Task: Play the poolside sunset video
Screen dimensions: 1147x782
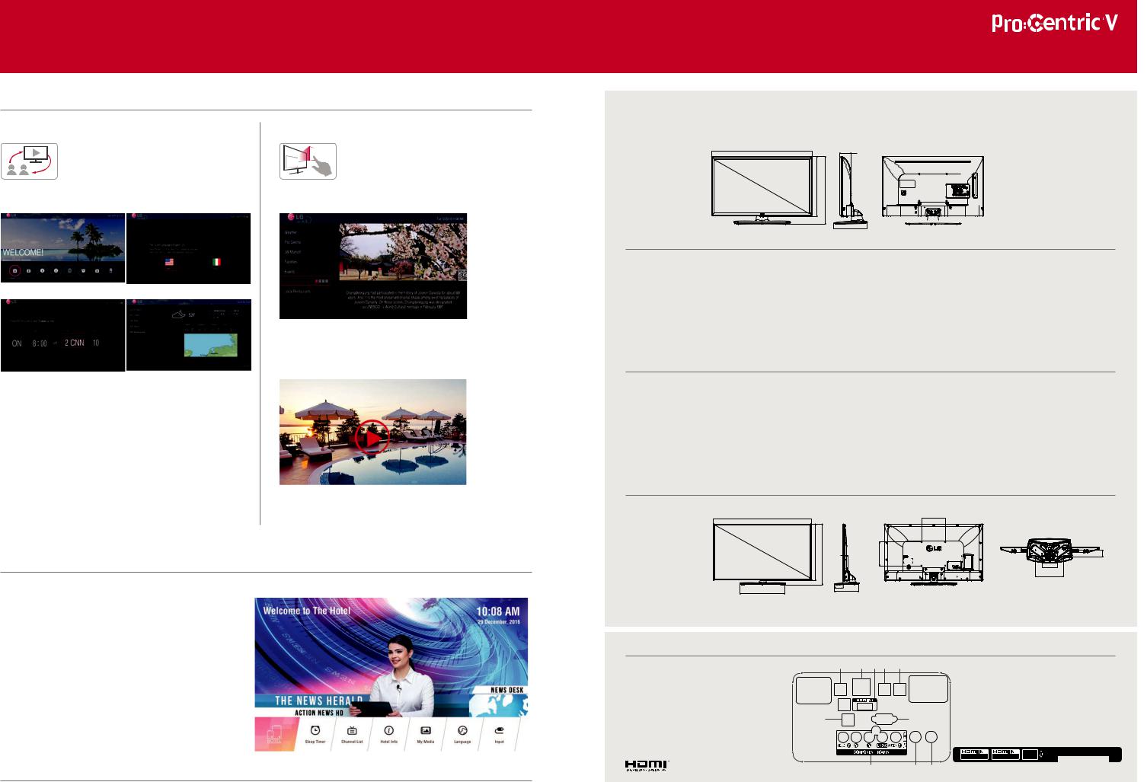Action: 372,438
